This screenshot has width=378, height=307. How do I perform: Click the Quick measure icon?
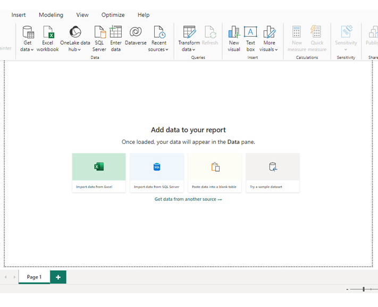[316, 31]
